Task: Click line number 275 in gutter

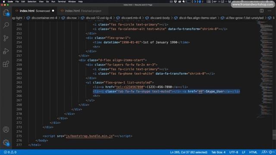Action: (19, 136)
